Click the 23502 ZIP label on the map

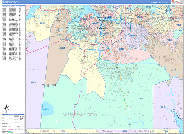(x=127, y=8)
